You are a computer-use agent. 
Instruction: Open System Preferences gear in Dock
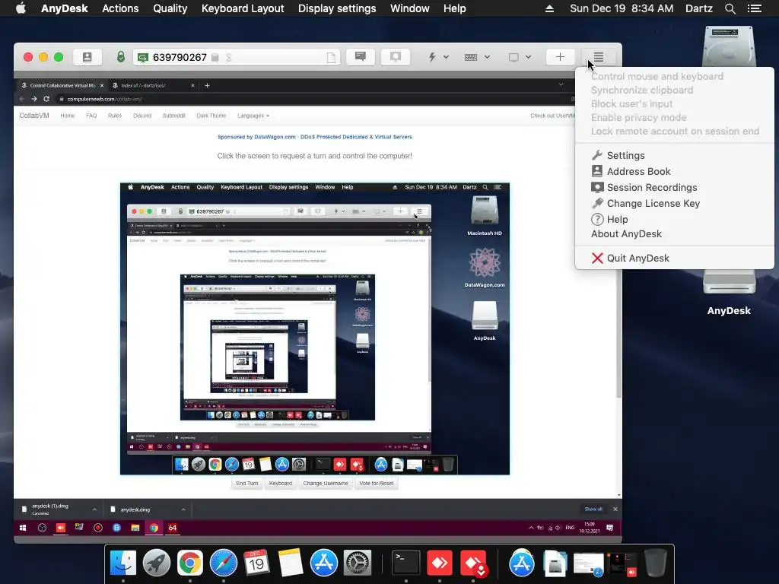358,563
